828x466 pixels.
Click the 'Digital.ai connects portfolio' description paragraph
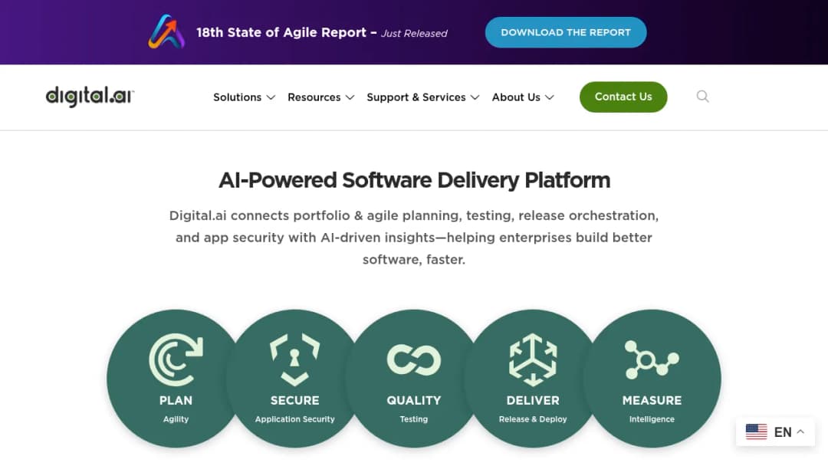tap(414, 238)
